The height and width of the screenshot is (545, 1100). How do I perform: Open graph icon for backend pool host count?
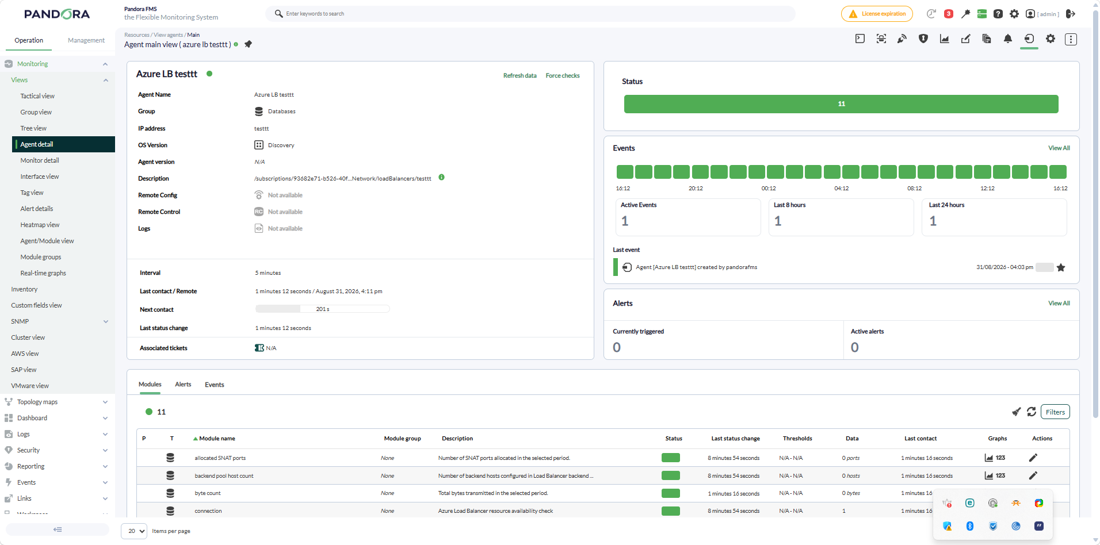[989, 475]
